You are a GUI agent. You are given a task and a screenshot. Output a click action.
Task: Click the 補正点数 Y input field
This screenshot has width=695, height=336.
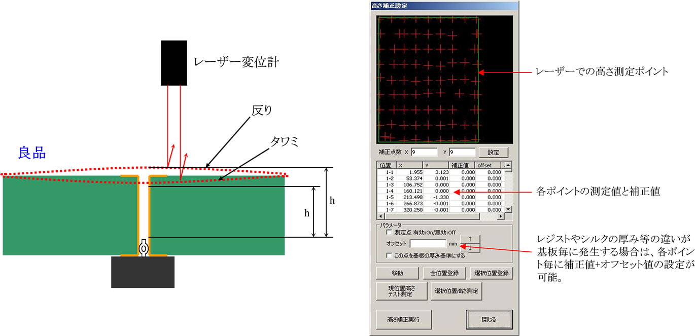point(462,152)
